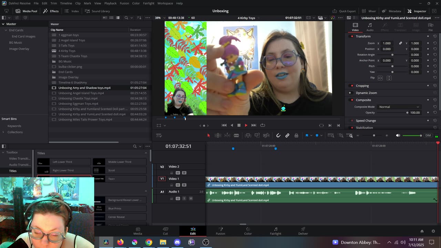Click the Flip vertical icon
Screen dimensions: 441x248
[x=389, y=78]
